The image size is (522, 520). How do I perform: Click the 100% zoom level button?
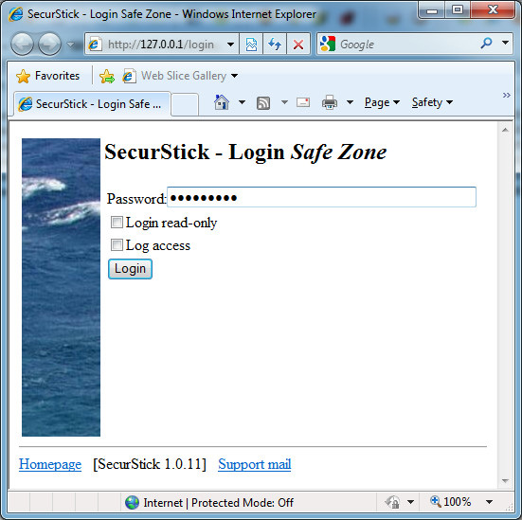click(x=450, y=502)
